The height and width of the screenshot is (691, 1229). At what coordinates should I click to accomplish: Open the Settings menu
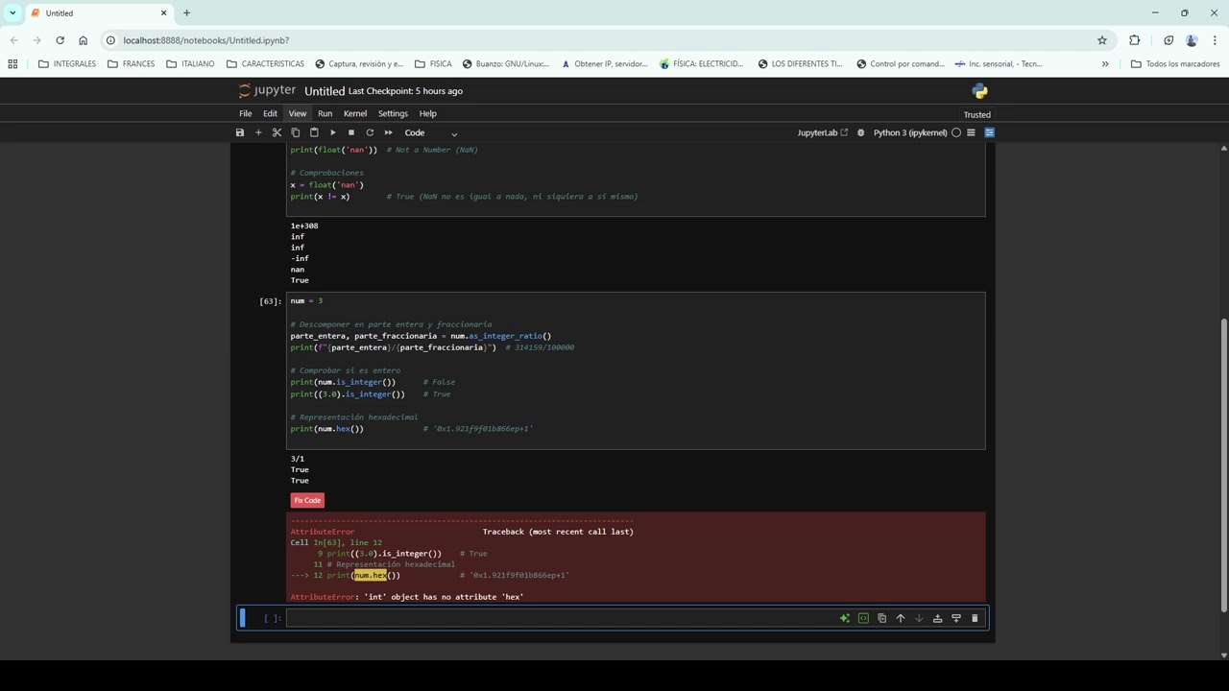[x=393, y=113]
